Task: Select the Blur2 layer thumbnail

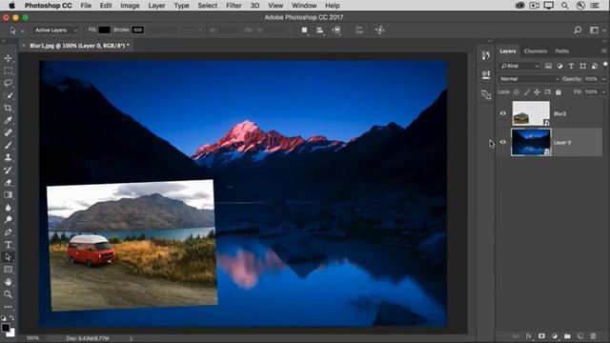Action: coord(531,113)
